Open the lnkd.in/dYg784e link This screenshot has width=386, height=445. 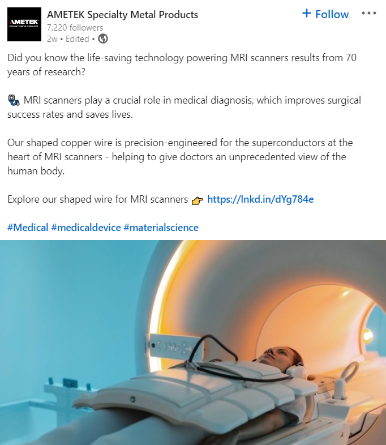(x=260, y=199)
